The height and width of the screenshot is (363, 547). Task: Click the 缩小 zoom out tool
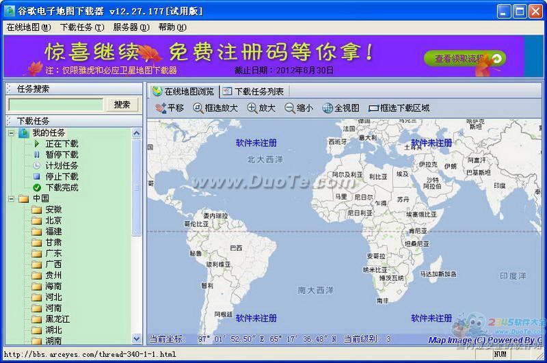point(299,108)
